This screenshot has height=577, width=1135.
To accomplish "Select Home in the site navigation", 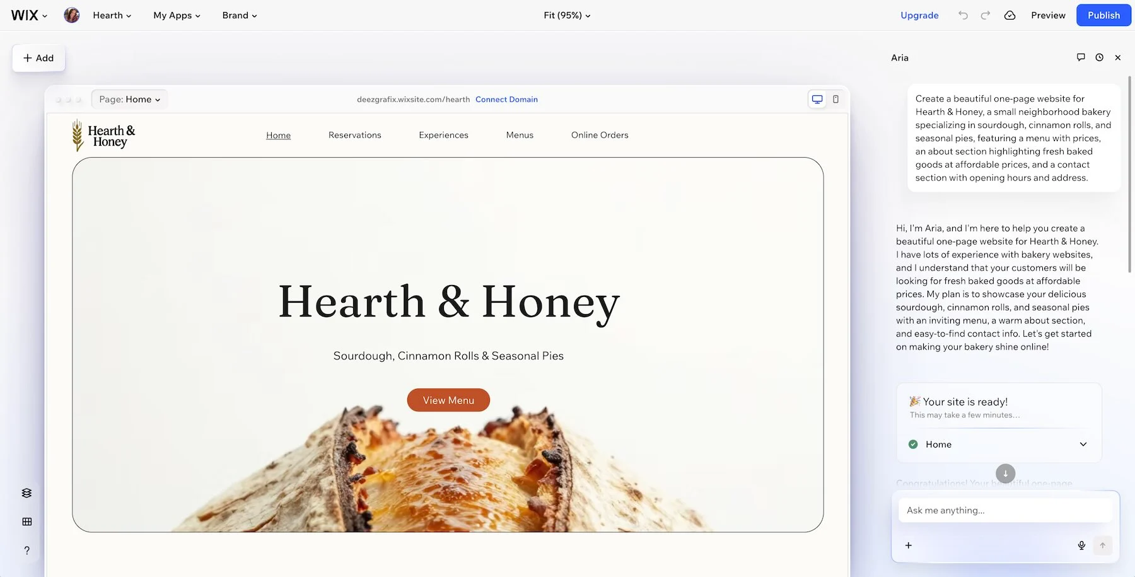I will point(278,135).
